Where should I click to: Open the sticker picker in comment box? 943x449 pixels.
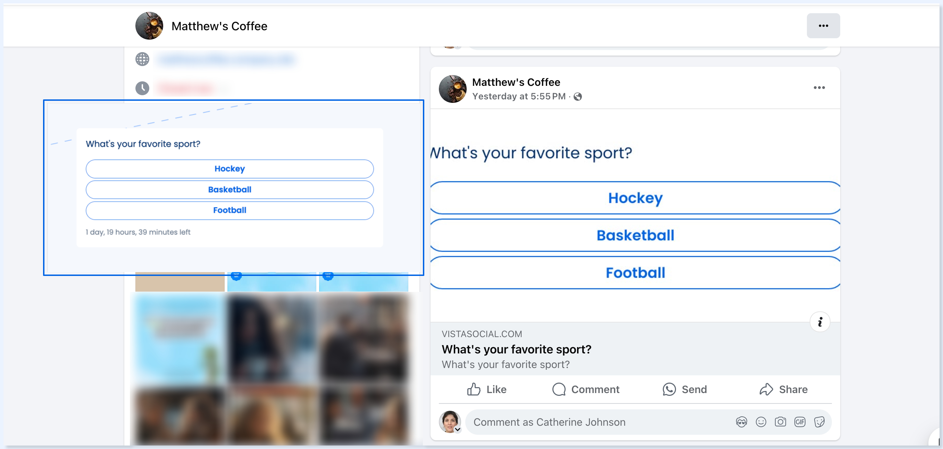click(819, 422)
